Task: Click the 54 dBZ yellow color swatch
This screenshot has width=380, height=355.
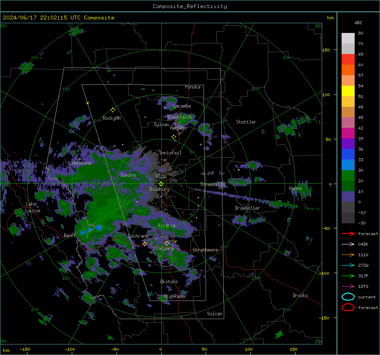Action: [x=348, y=91]
